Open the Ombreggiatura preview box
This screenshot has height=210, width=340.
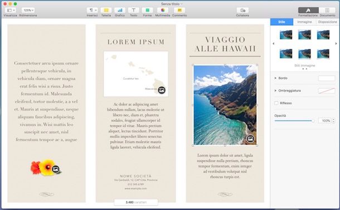click(x=327, y=91)
